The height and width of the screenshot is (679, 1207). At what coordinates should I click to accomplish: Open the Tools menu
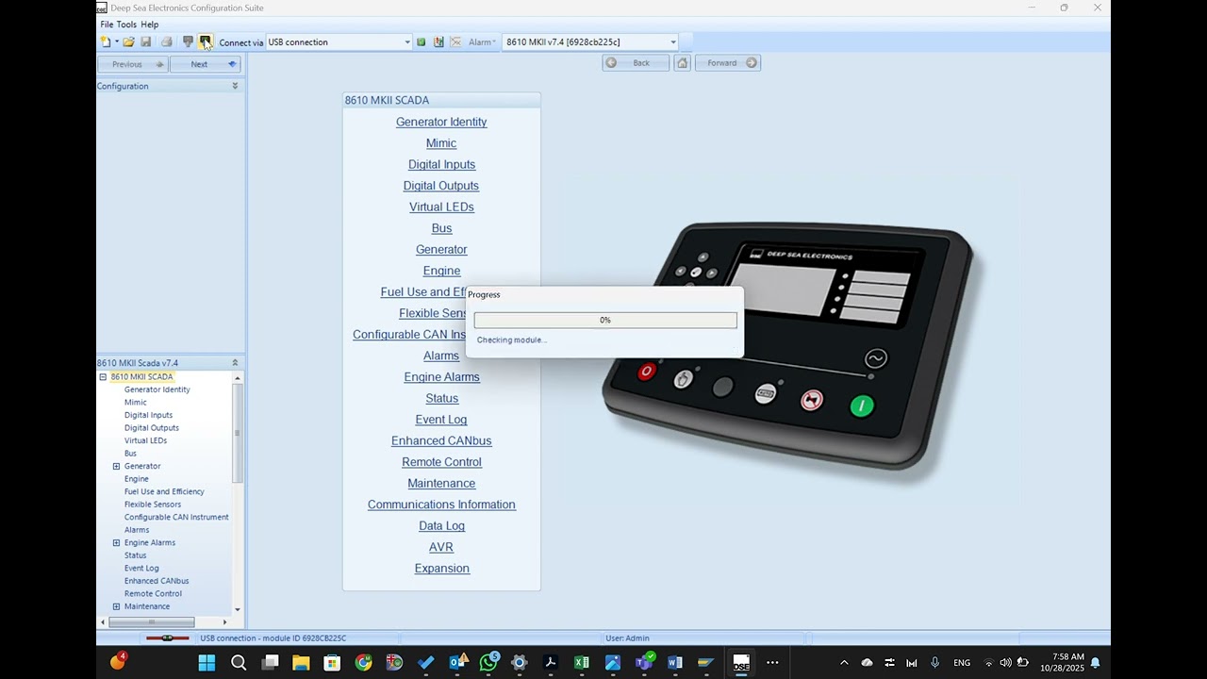[126, 25]
